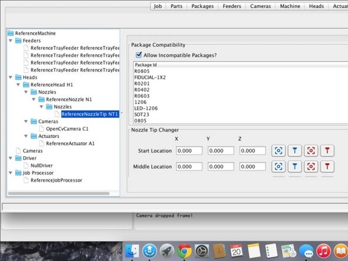Select package LED-1206 in list
Screen dimensions: 348x261
[240, 108]
